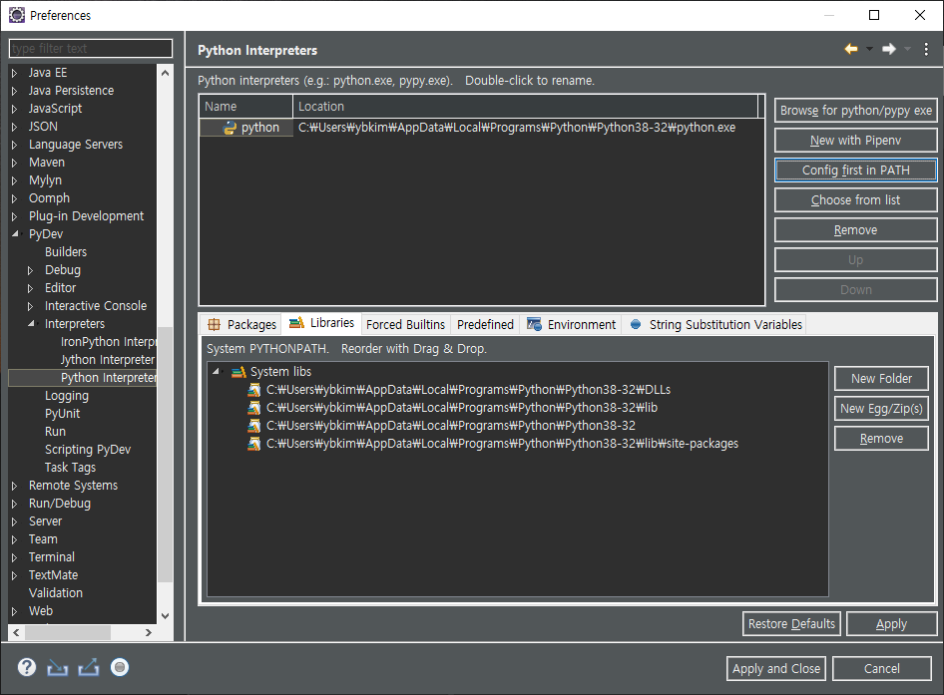This screenshot has height=695, width=944.
Task: Collapse the System libs tree node
Action: (x=217, y=372)
